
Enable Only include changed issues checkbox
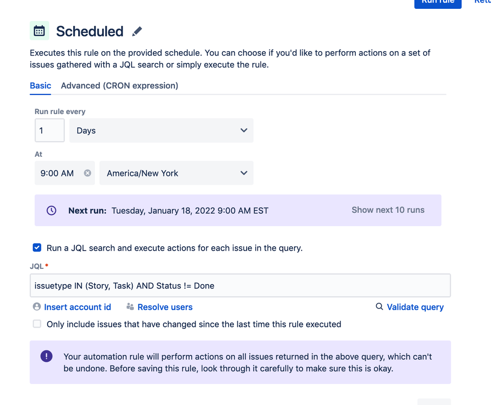point(37,324)
